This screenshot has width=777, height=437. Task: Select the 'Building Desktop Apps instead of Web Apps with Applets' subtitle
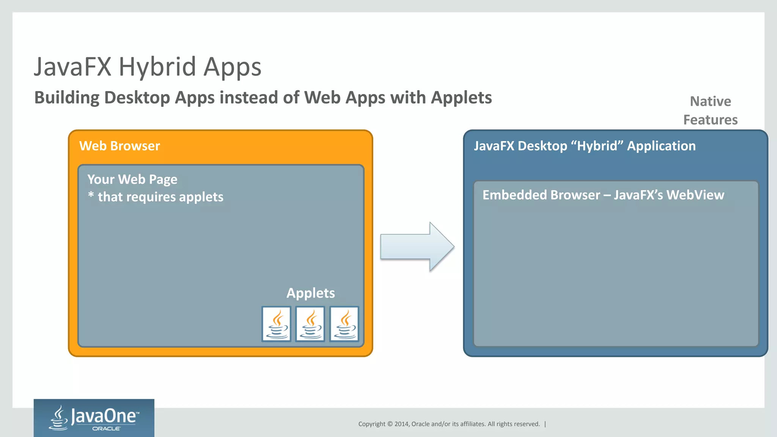click(x=263, y=98)
